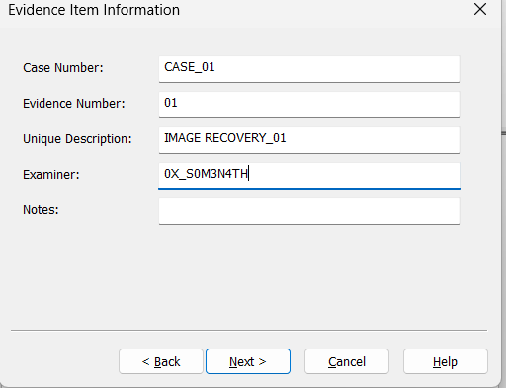
Task: Click the horizontal separator above the buttons
Action: 249,330
